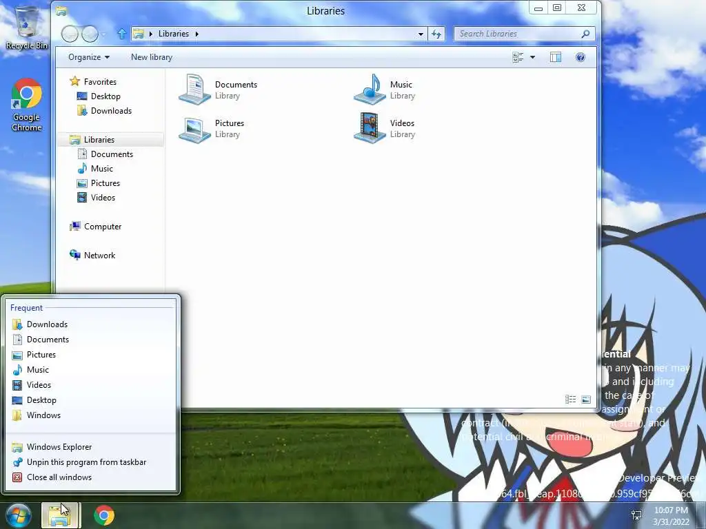Open the Documents library icon in main pane

[194, 90]
